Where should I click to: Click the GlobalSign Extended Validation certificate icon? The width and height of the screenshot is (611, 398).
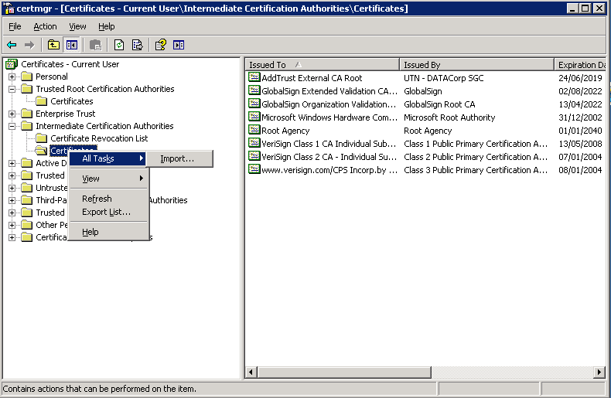254,90
